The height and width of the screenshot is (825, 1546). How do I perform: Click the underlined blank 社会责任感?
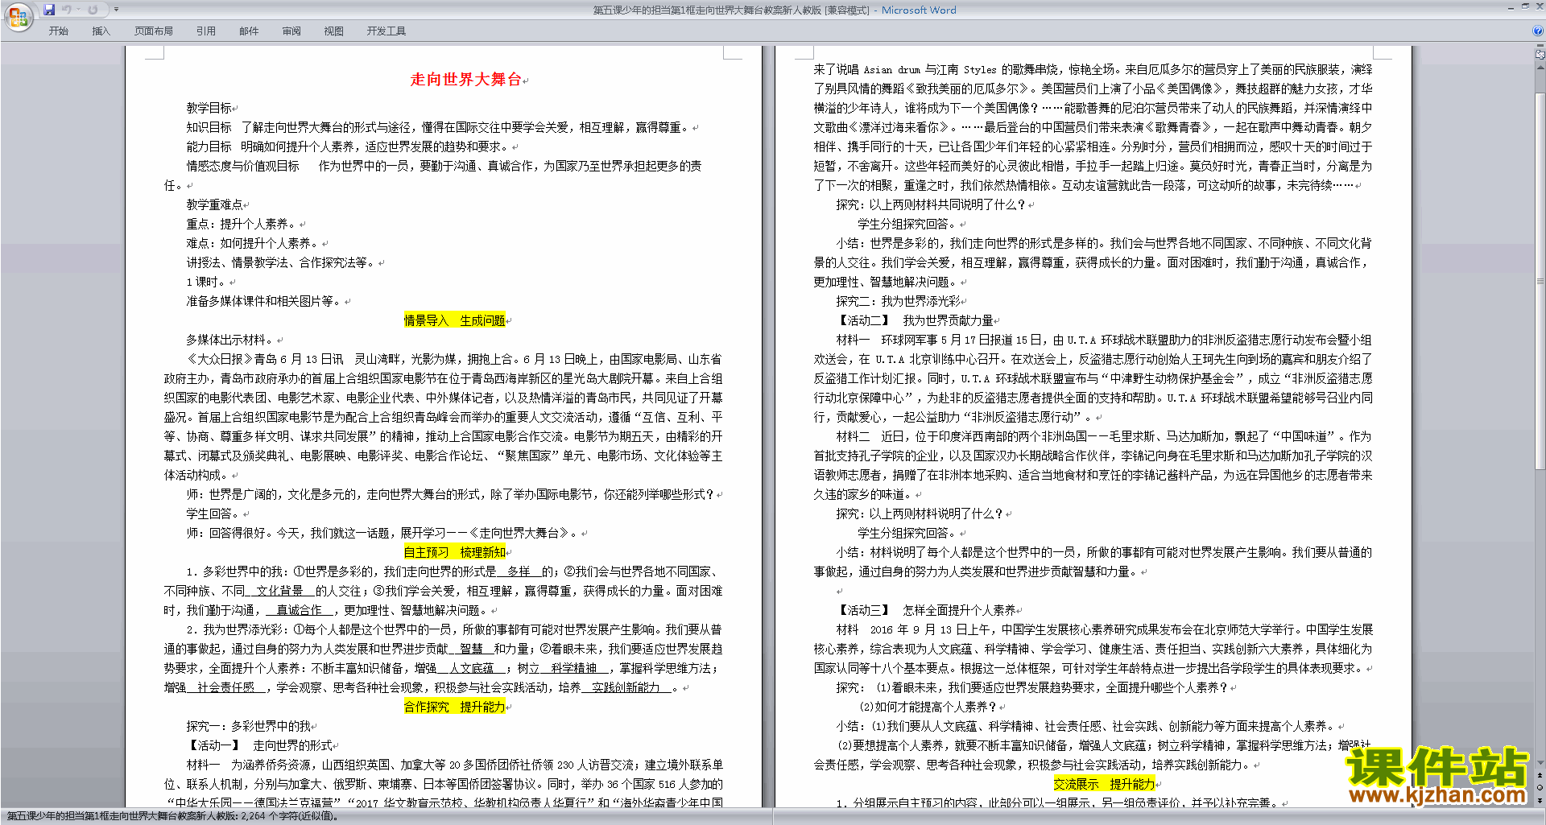pyautogui.click(x=225, y=687)
